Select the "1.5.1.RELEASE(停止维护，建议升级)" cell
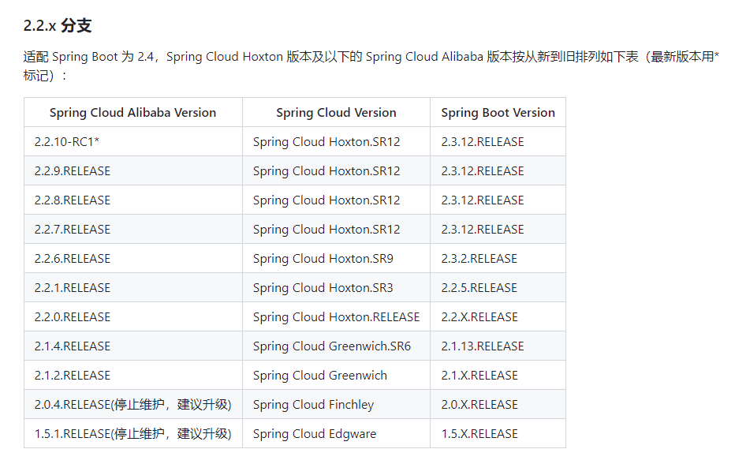746x464 pixels. click(132, 433)
